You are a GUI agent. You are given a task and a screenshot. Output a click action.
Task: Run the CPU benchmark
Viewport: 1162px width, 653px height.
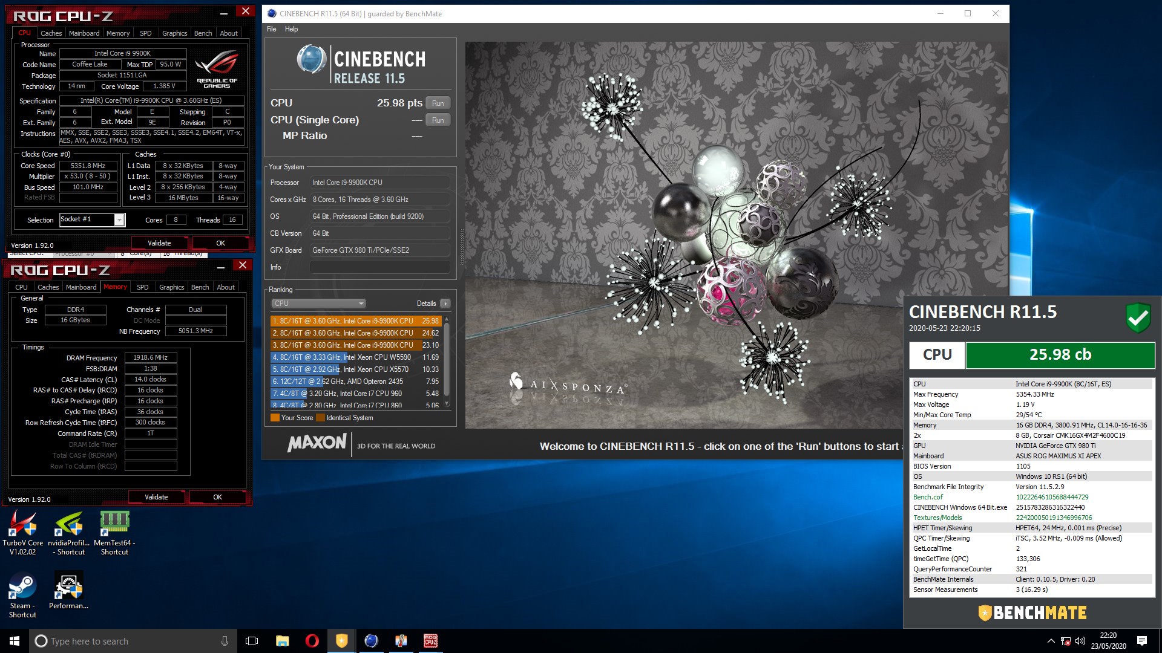[x=438, y=103]
